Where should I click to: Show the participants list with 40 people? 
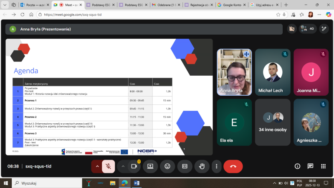tap(307, 29)
